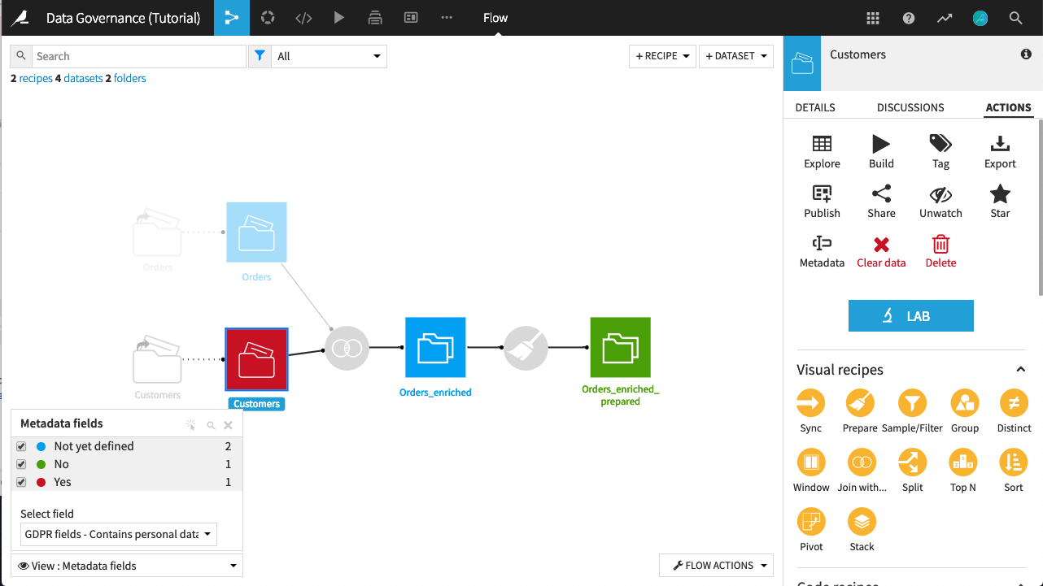
Task: Choose the Pivot visual recipe
Action: coord(811,522)
